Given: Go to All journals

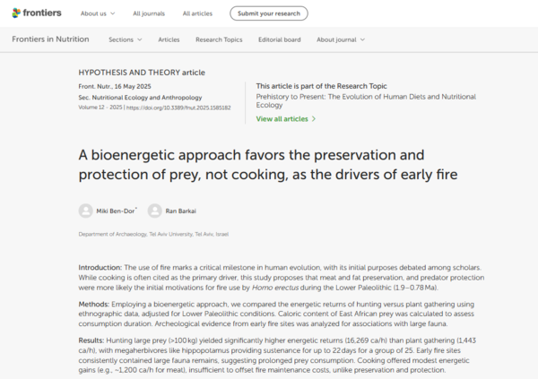Looking at the screenshot, I should [x=149, y=13].
